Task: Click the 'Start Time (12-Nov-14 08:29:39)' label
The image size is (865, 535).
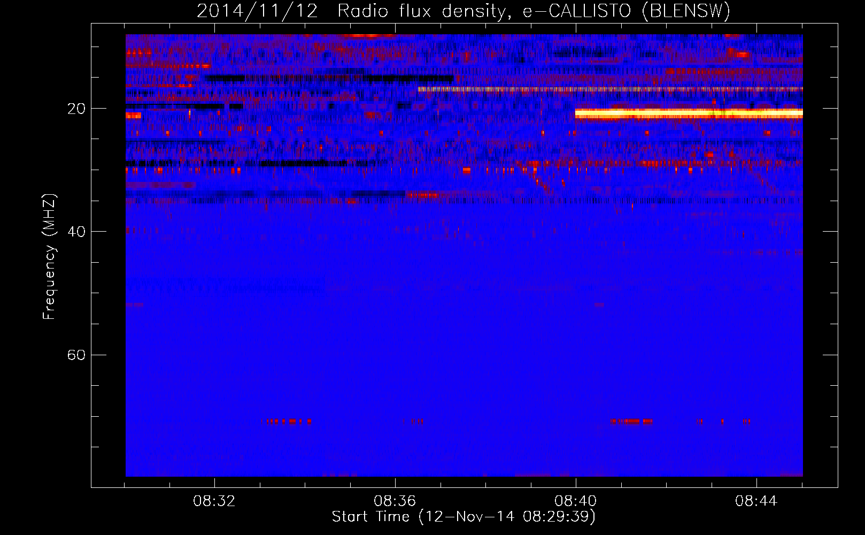Action: point(464,516)
